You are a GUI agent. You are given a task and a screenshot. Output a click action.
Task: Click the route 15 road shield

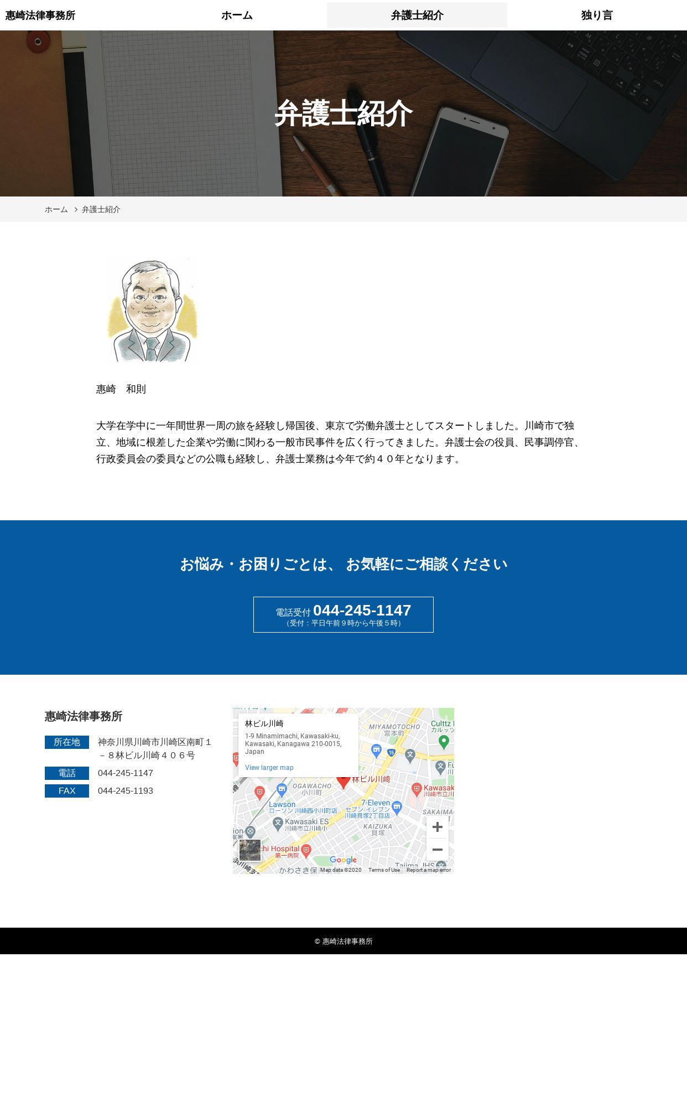tap(391, 753)
